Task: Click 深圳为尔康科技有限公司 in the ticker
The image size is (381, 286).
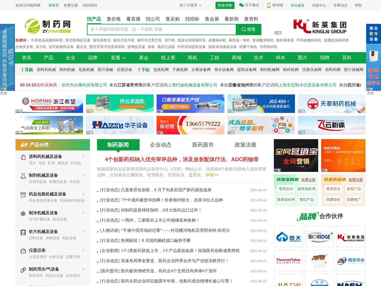Action: pos(84,85)
